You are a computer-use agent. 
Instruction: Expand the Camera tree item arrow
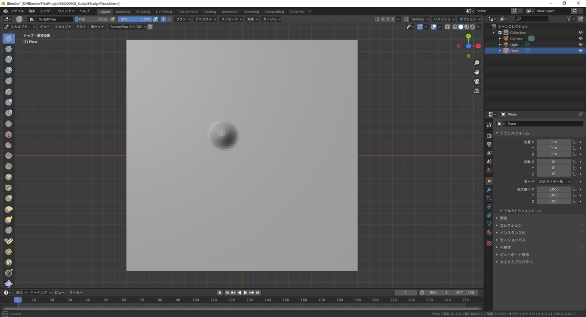(x=500, y=39)
